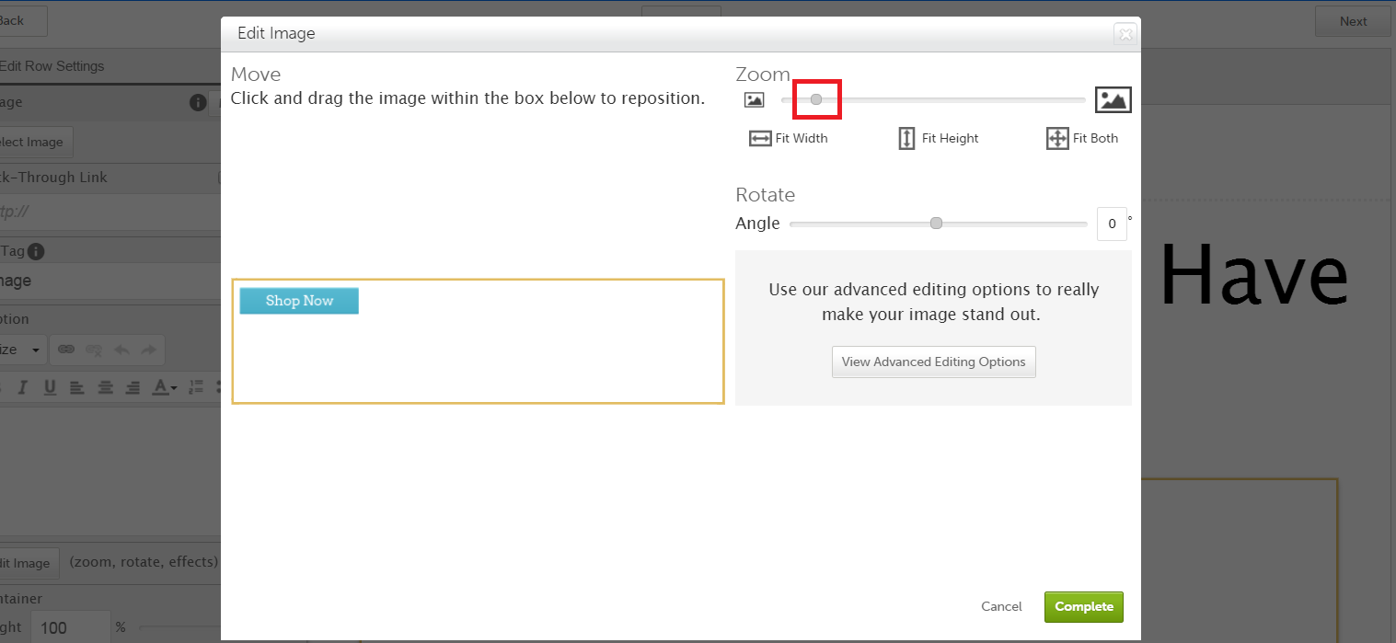Select Fit Width option
Image resolution: width=1396 pixels, height=643 pixels.
pyautogui.click(x=789, y=138)
